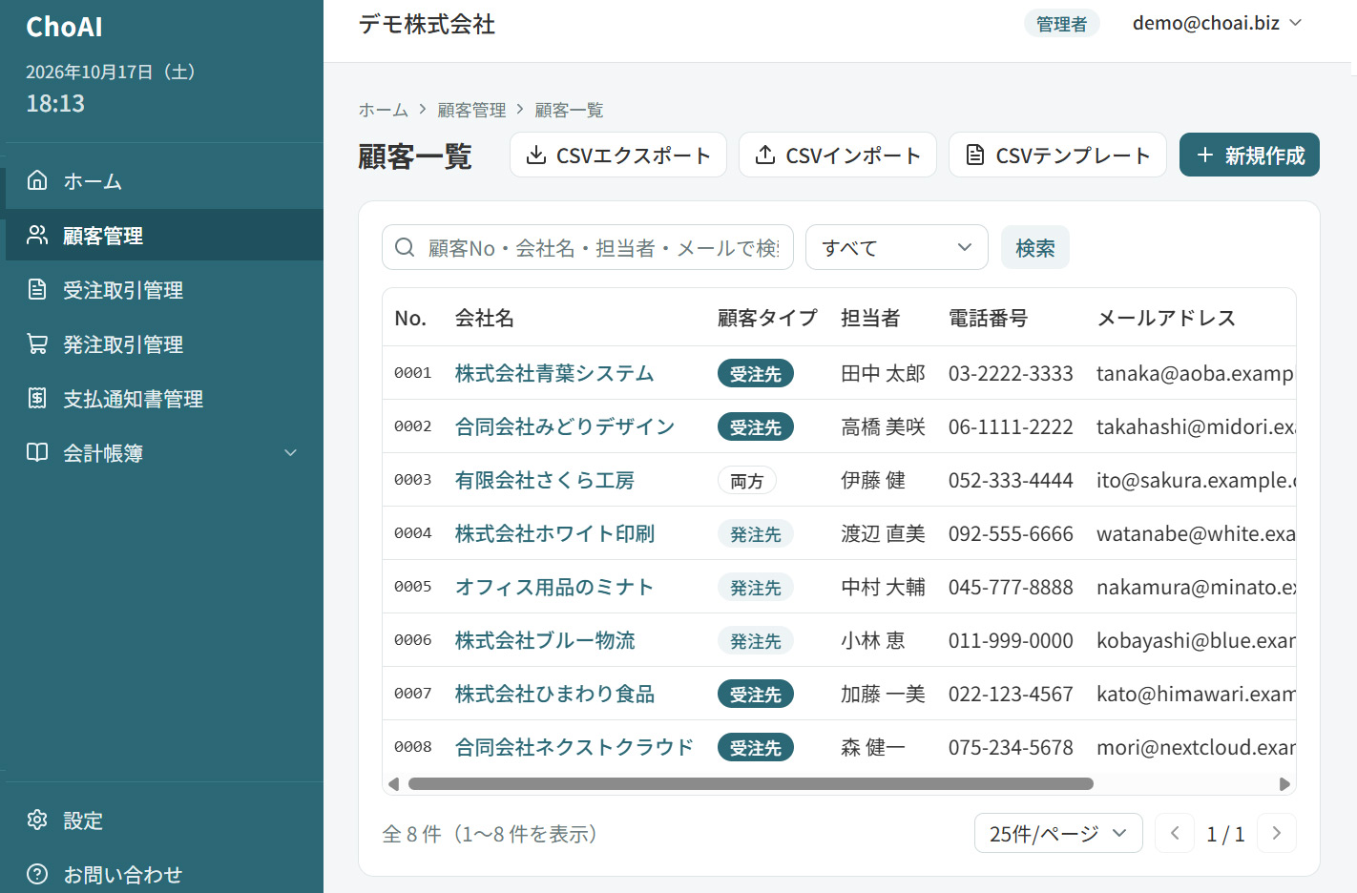Open customer 株式会社ブルー物流
1357x893 pixels.
pyautogui.click(x=545, y=640)
